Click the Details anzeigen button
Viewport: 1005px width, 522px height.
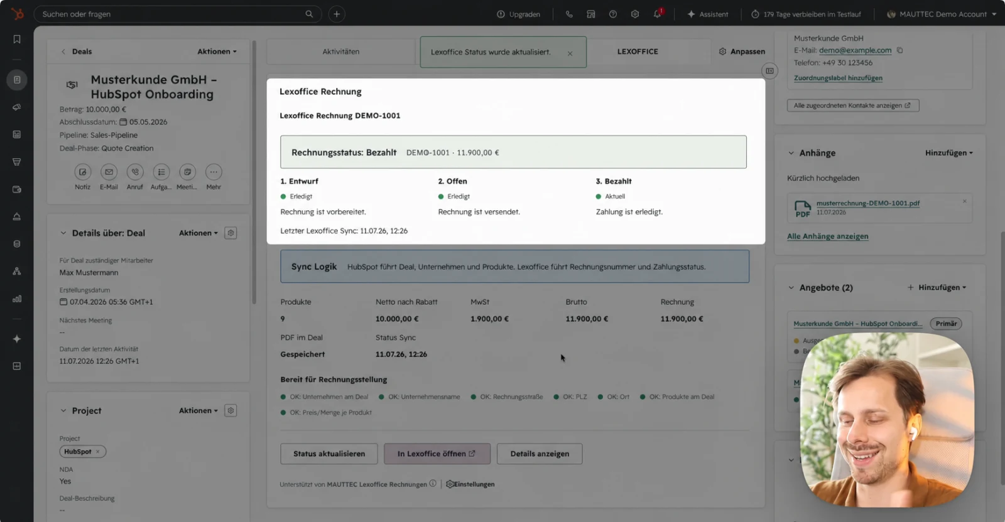pyautogui.click(x=540, y=454)
